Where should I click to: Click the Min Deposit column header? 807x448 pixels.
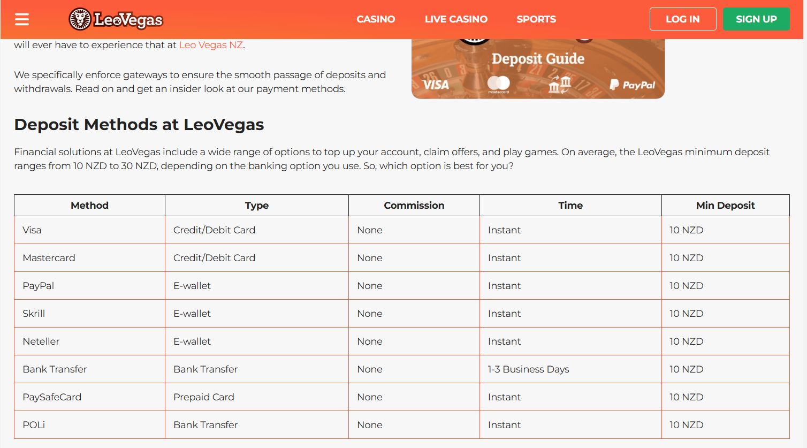(726, 206)
